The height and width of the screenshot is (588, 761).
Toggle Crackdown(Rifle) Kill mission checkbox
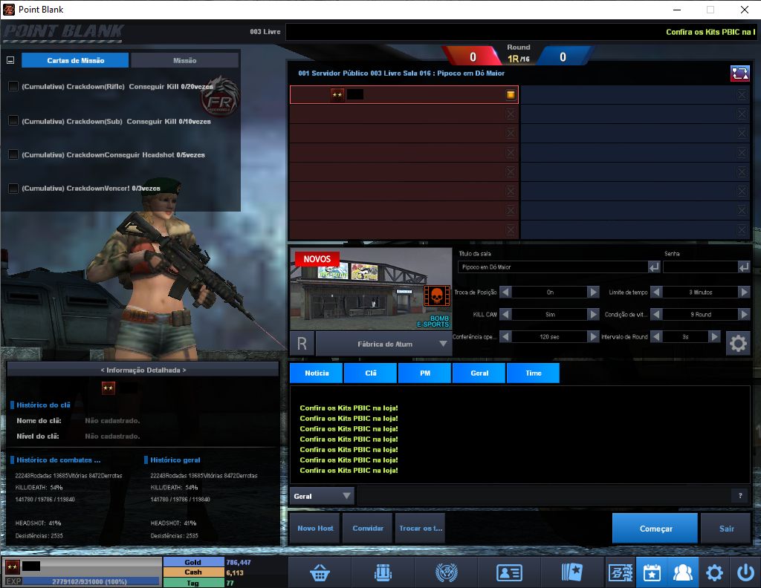coord(13,86)
